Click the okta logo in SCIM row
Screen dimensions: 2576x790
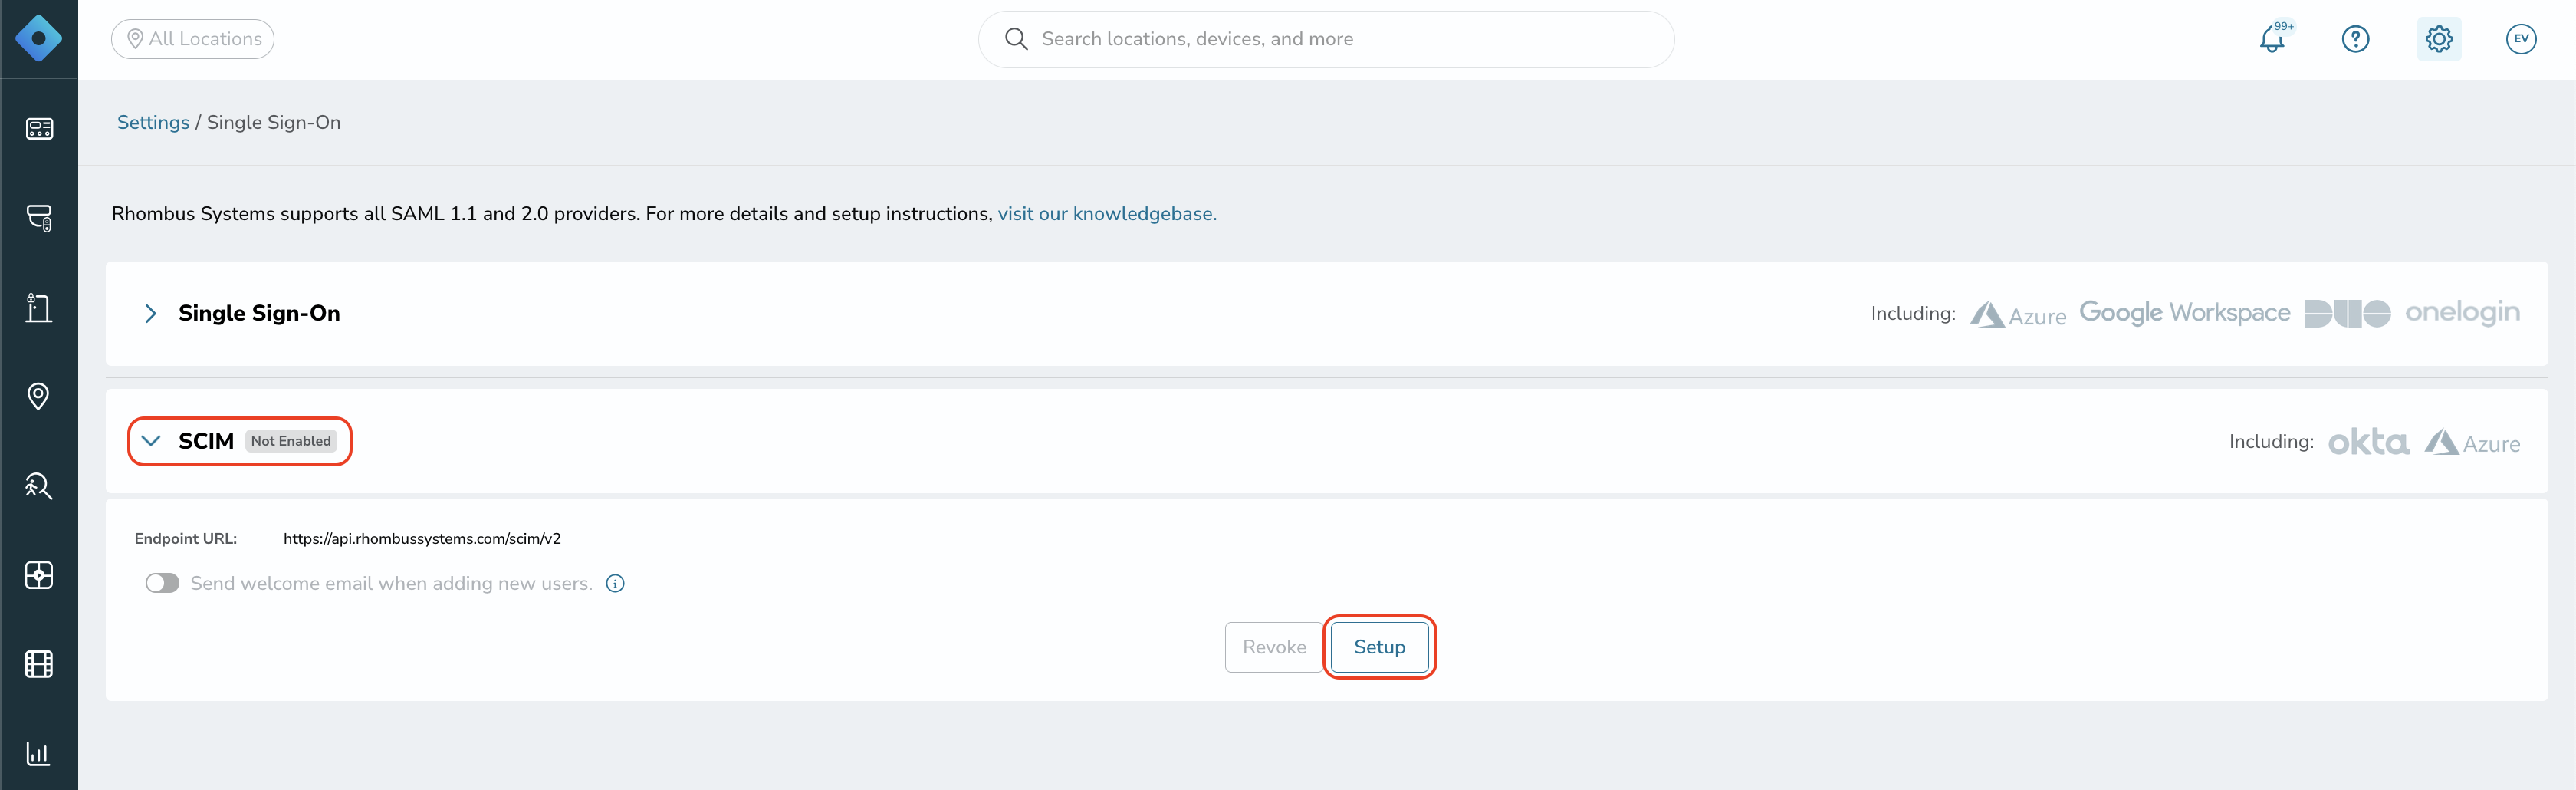[x=2368, y=441]
